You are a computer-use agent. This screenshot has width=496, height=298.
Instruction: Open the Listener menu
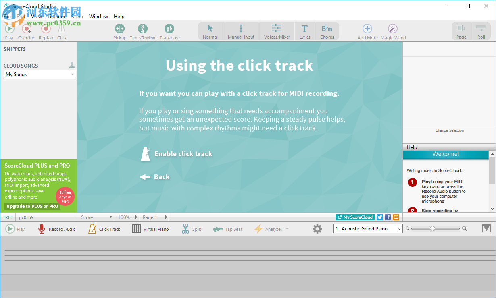pos(56,17)
